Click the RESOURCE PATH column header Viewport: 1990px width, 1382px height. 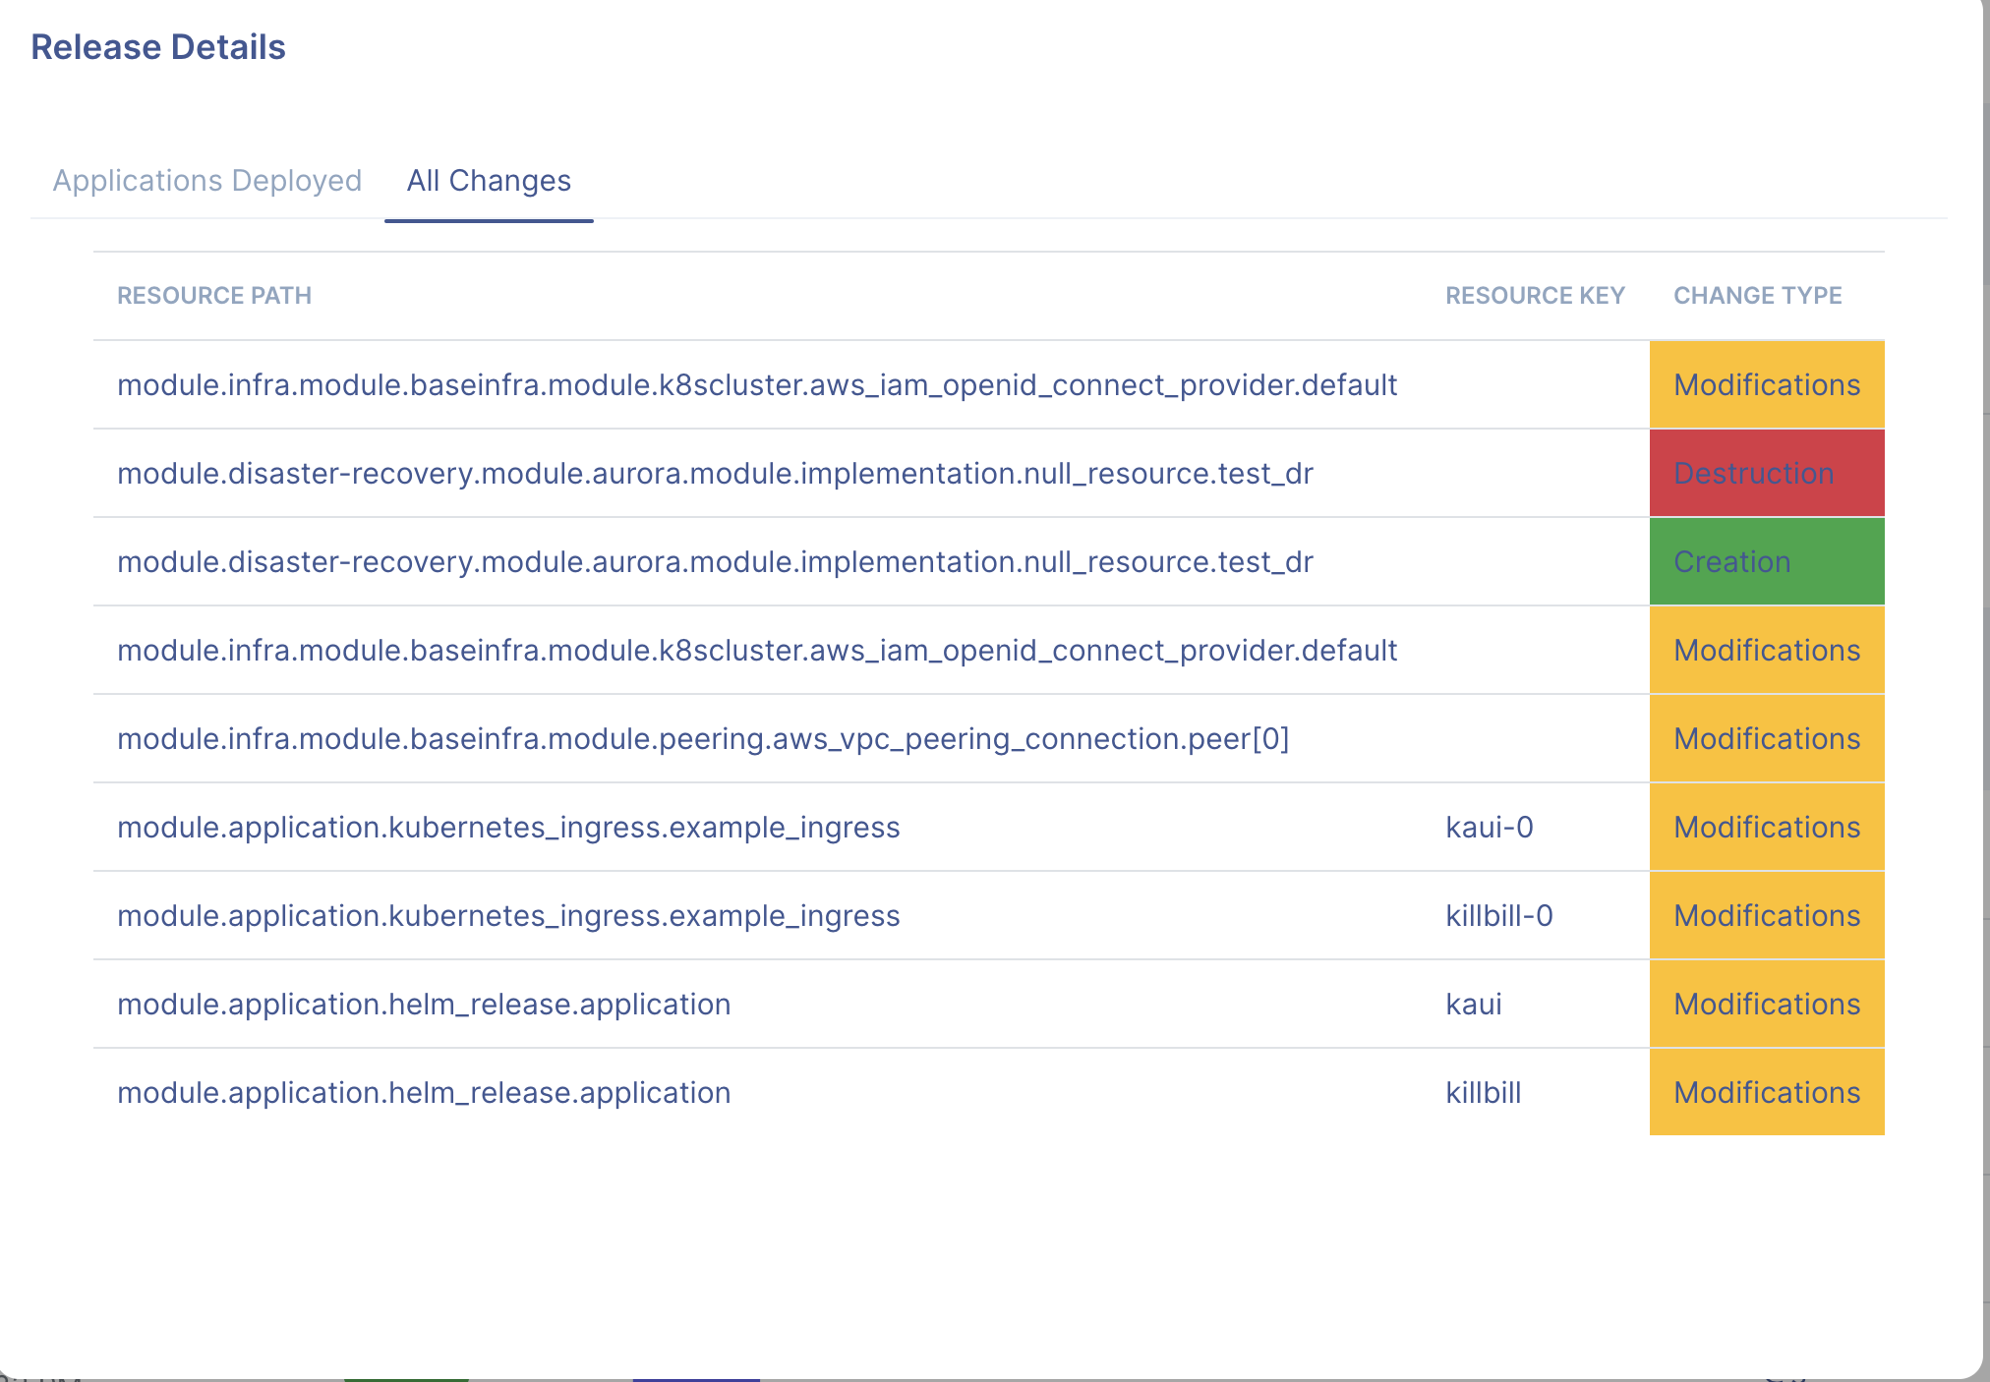214,296
